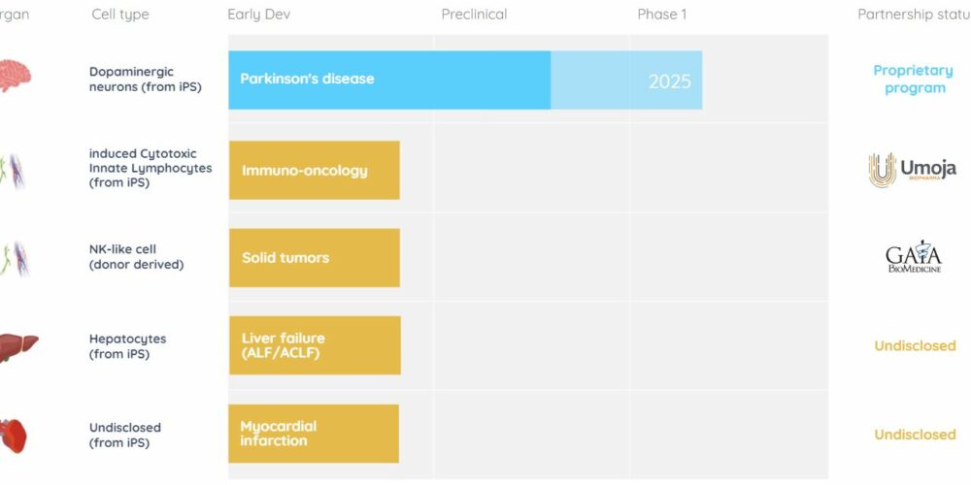This screenshot has height=485, width=971.
Task: Click the Gaia BioMedicine logo
Action: (914, 257)
